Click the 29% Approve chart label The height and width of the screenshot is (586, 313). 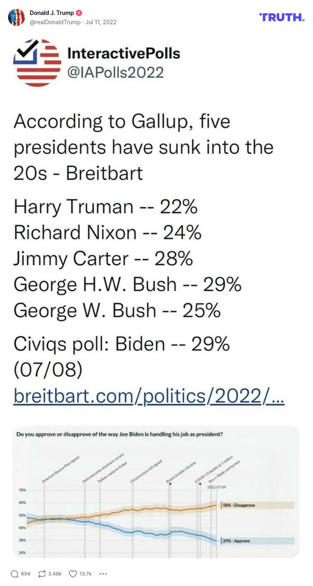pos(236,541)
